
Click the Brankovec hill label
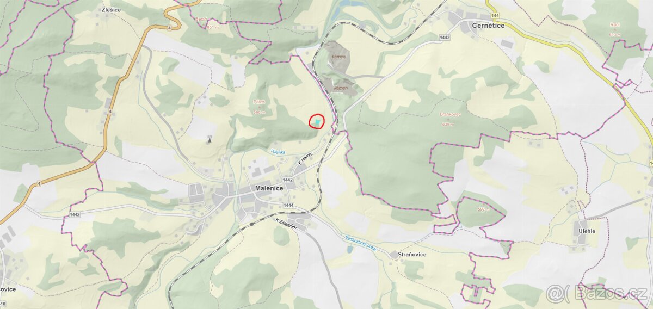[448, 114]
